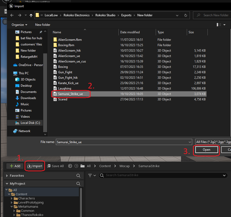Click Save All in Content Browser
This screenshot has height=217, width=231.
[55, 166]
